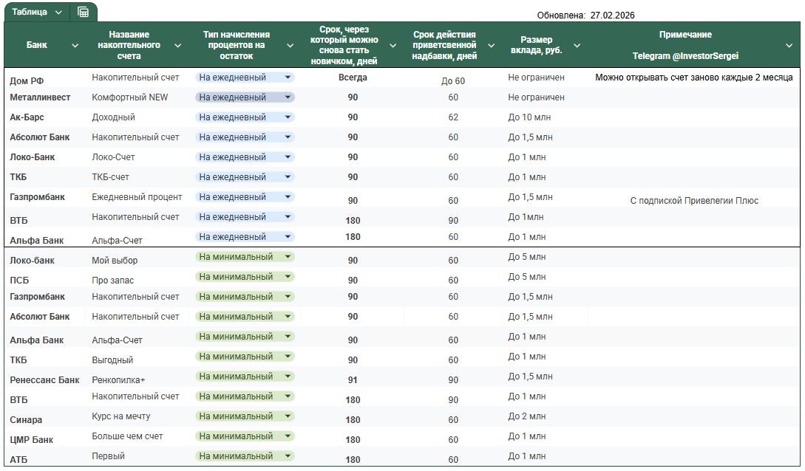Select the Дом РФ bank cell
This screenshot has width=805, height=471.
tap(27, 81)
